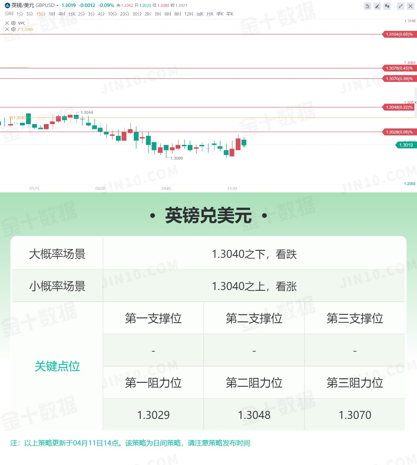Screen dimensions: 417x465
Task: Open candlestick chart type icon
Action: pos(387,6)
